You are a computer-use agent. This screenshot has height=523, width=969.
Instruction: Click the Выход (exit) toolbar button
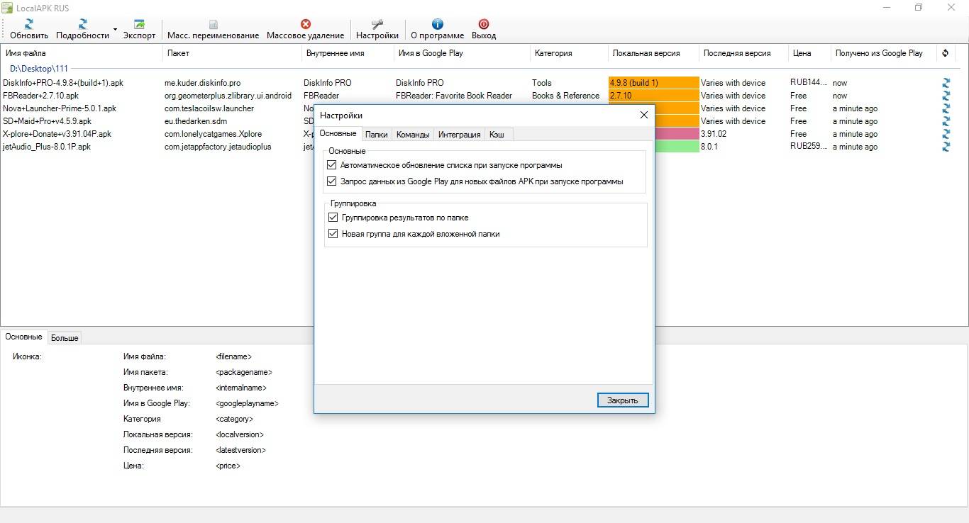pos(484,29)
